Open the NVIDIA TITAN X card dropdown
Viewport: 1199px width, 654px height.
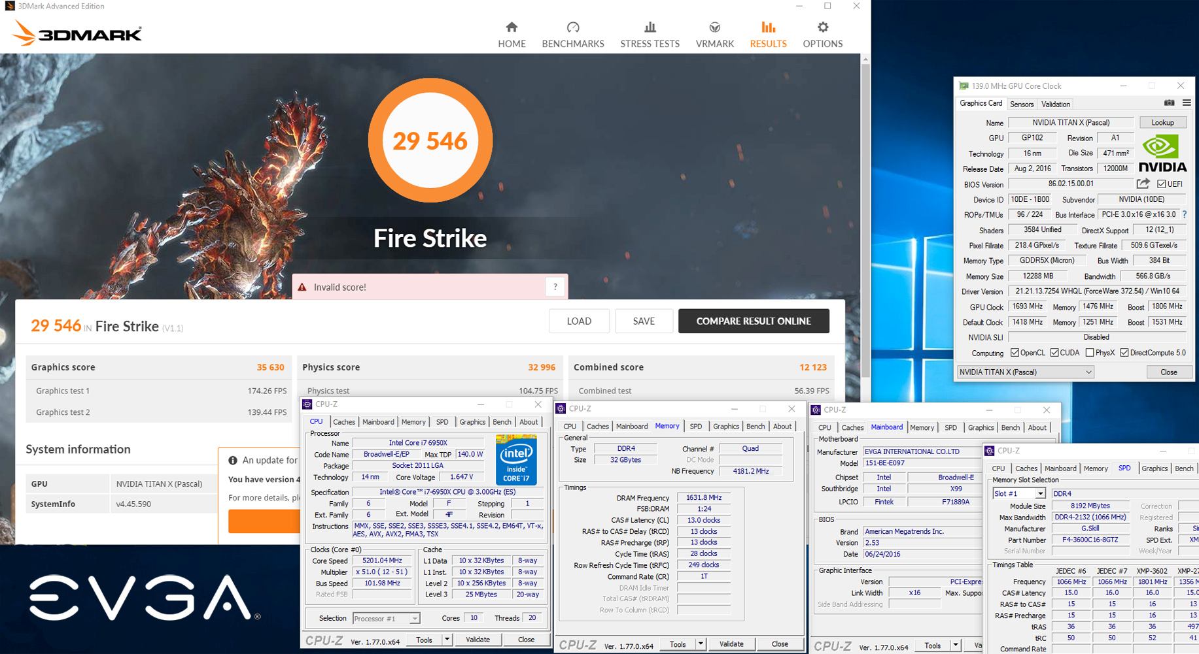(x=1025, y=372)
